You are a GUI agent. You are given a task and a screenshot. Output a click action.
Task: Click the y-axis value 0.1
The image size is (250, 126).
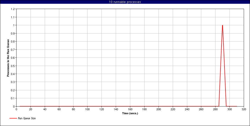pos(13,98)
